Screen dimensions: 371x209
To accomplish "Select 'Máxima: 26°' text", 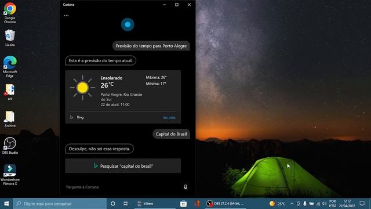I will point(156,77).
